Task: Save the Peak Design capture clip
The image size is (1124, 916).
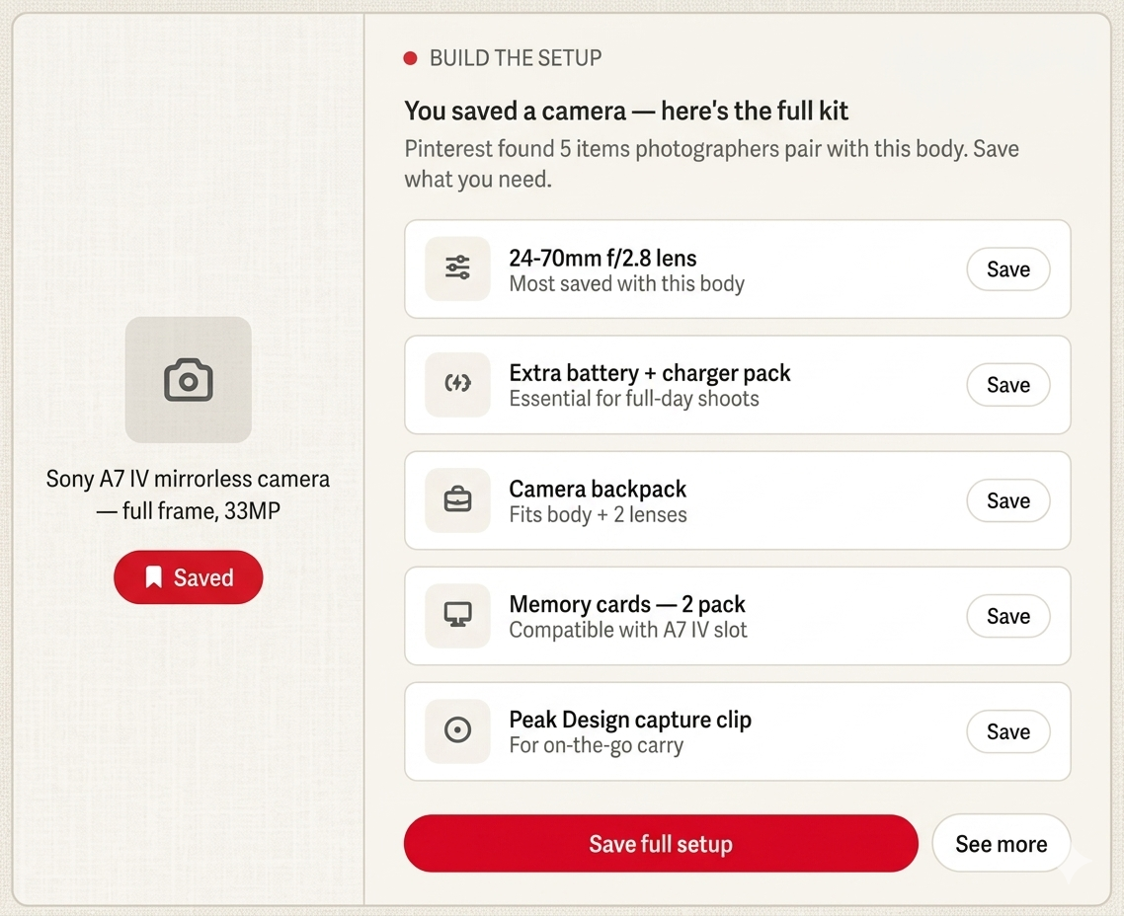Action: [1007, 731]
